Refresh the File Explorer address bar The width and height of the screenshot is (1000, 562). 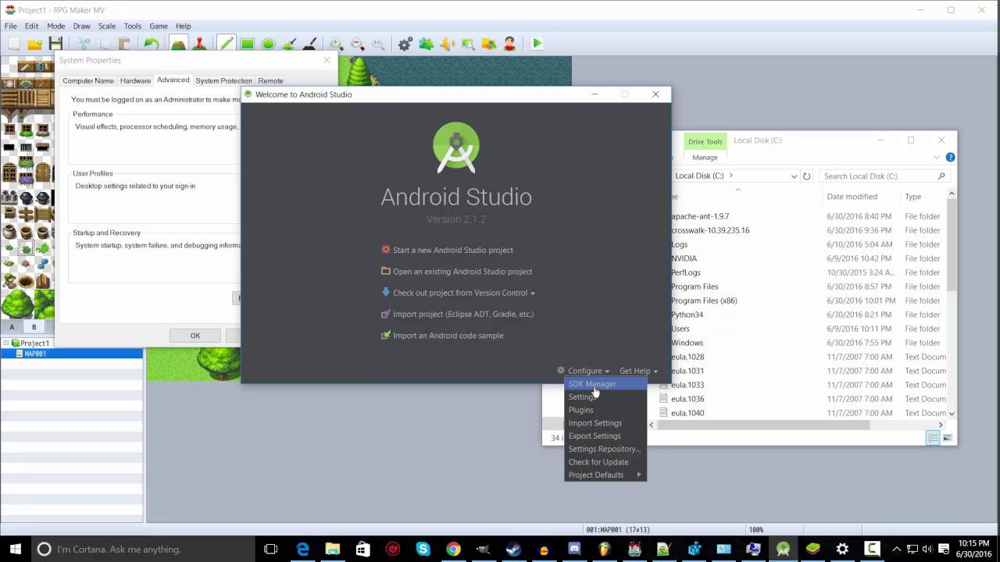pos(807,176)
